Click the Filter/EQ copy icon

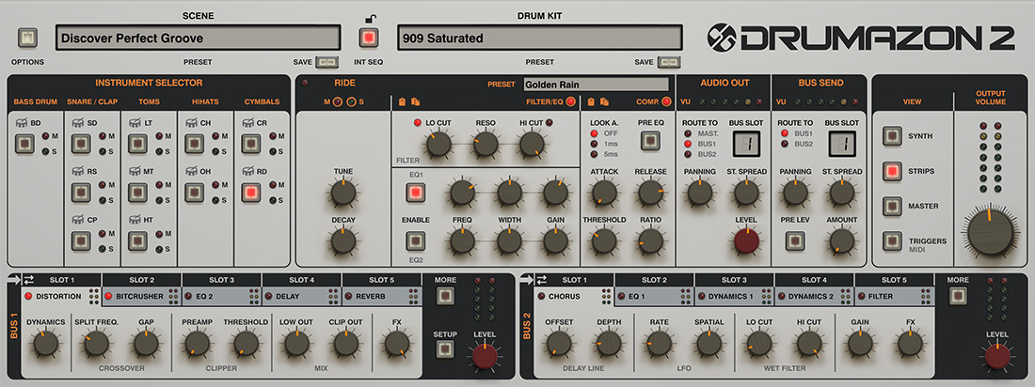(x=403, y=101)
